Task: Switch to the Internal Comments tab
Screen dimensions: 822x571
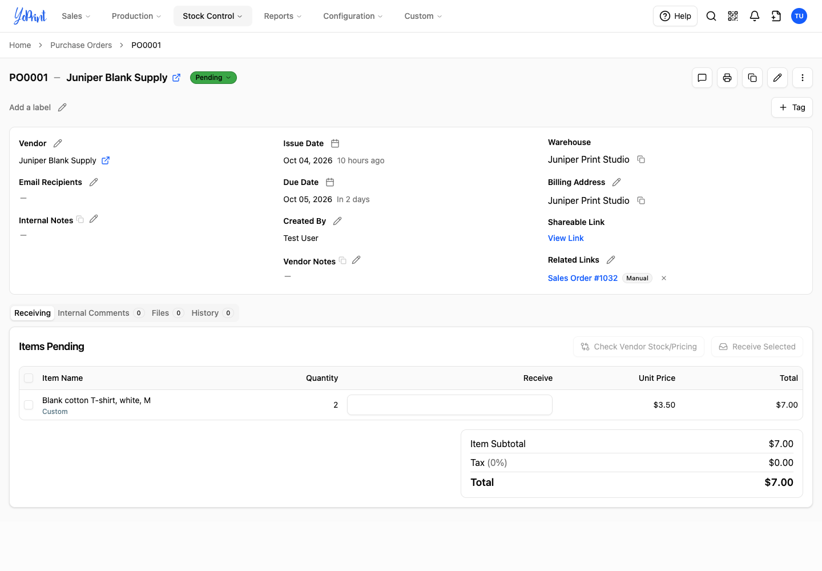Action: pyautogui.click(x=100, y=313)
